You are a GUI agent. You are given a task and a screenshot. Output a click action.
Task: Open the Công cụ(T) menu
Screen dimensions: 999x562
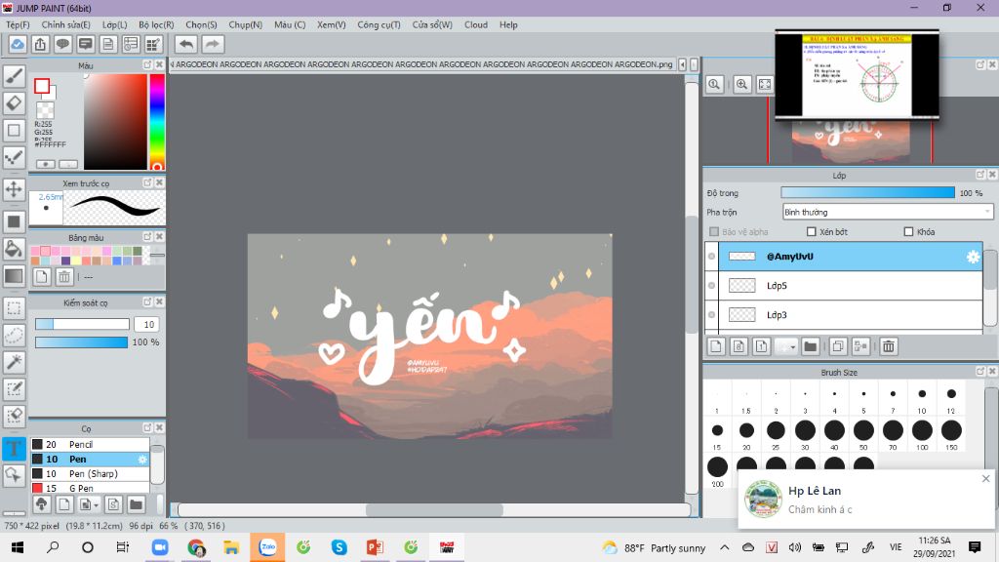click(379, 24)
